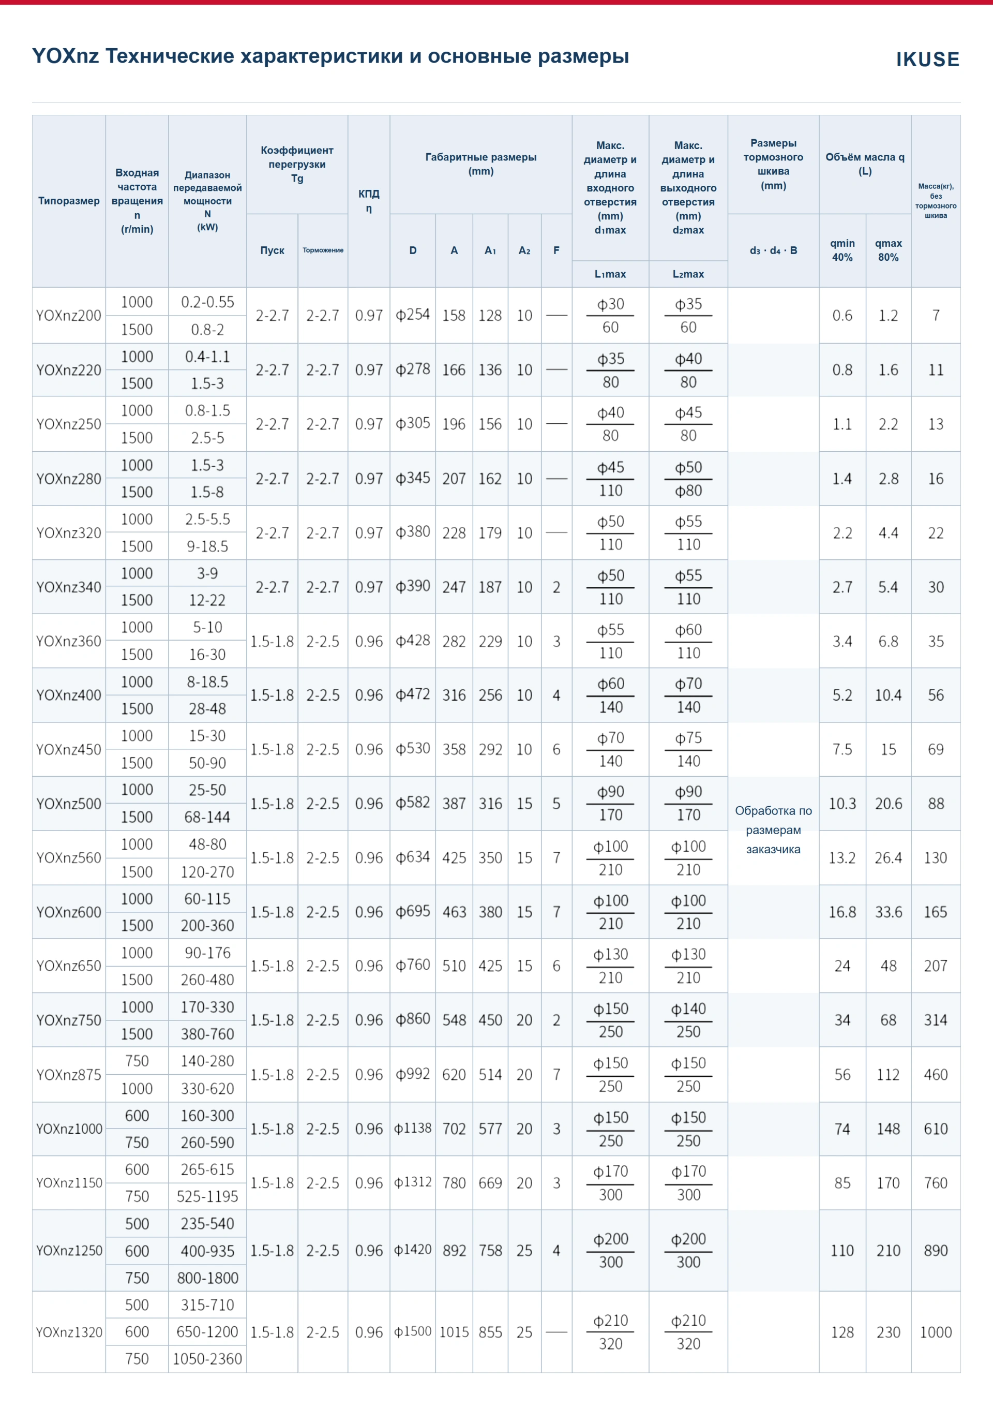Image resolution: width=993 pixels, height=1423 pixels.
Task: Select the YOXnz220 model cell
Action: [69, 369]
